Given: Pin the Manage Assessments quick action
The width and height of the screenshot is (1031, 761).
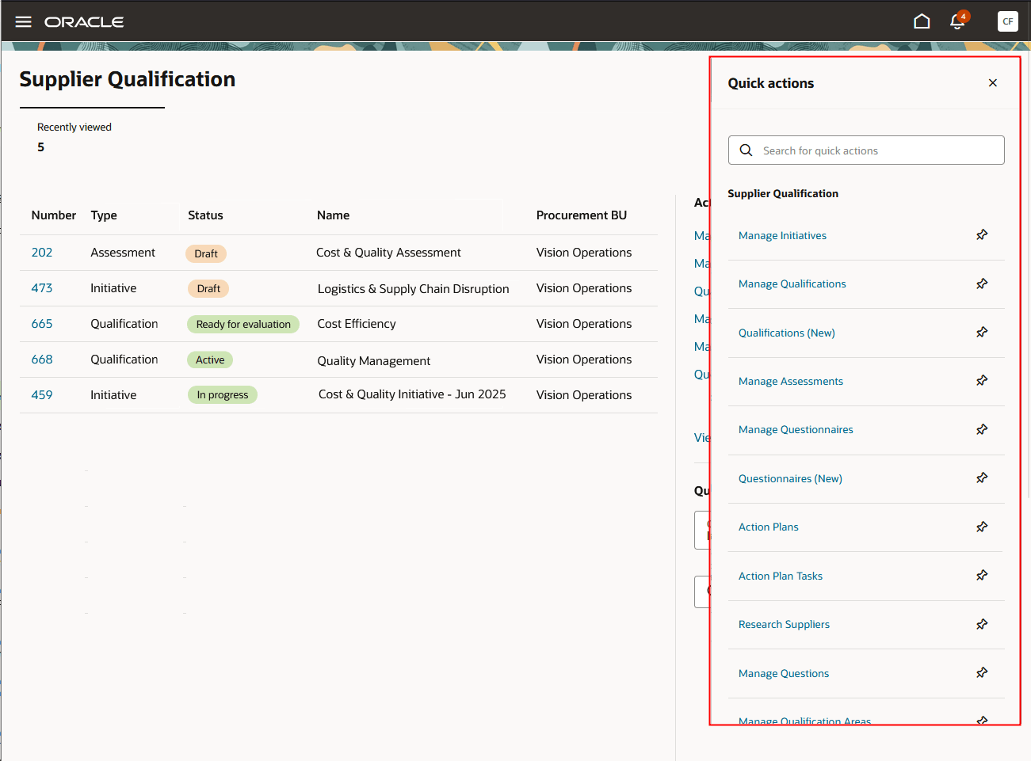Looking at the screenshot, I should coord(982,380).
